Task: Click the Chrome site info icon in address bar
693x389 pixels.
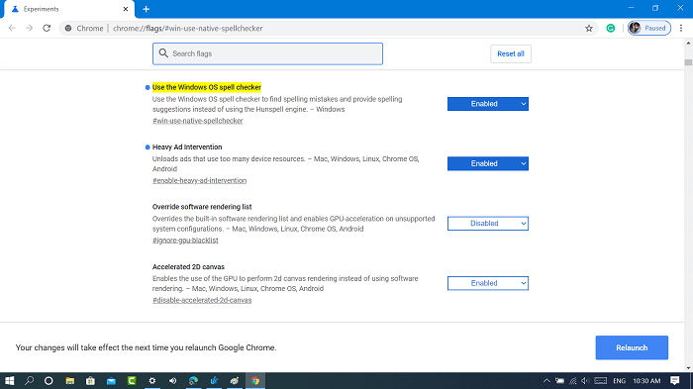Action: (x=68, y=29)
